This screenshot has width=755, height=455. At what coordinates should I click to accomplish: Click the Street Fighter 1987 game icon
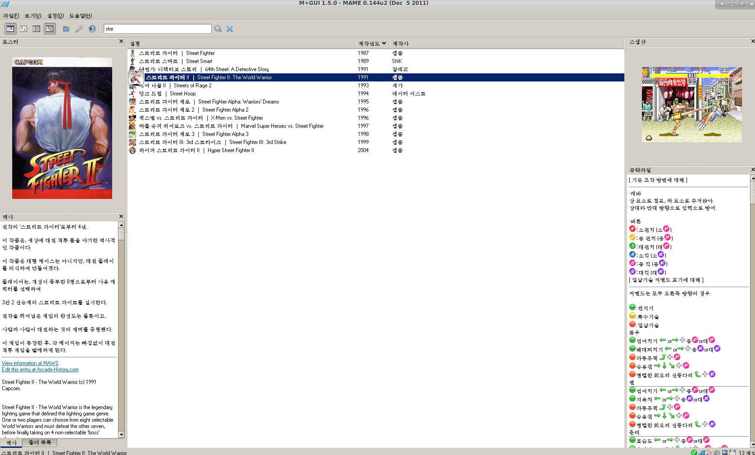tap(132, 53)
